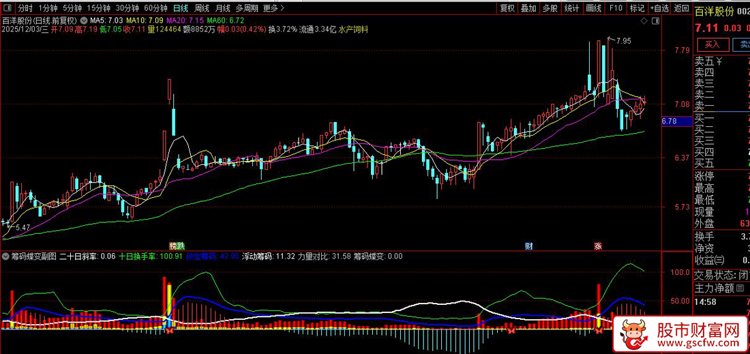
Task: Click the 力量对比: 31.58 value
Action: click(x=325, y=256)
